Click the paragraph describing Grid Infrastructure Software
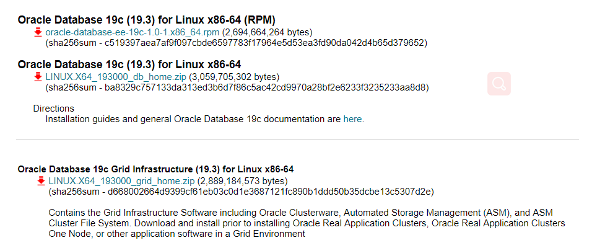592x248 pixels. coord(307,223)
